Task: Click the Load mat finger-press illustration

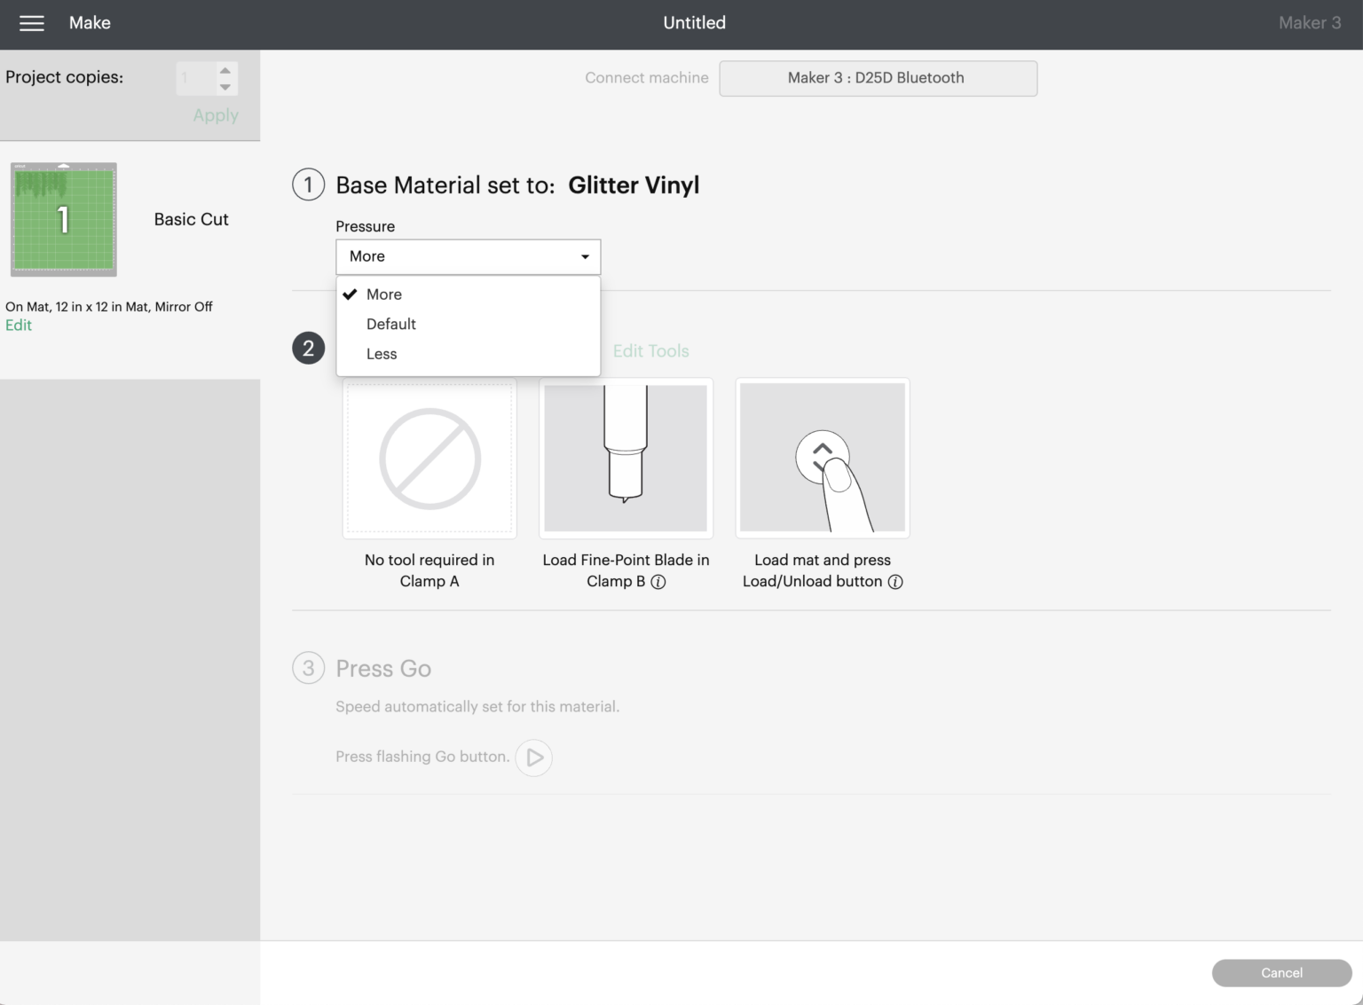Action: click(x=823, y=459)
